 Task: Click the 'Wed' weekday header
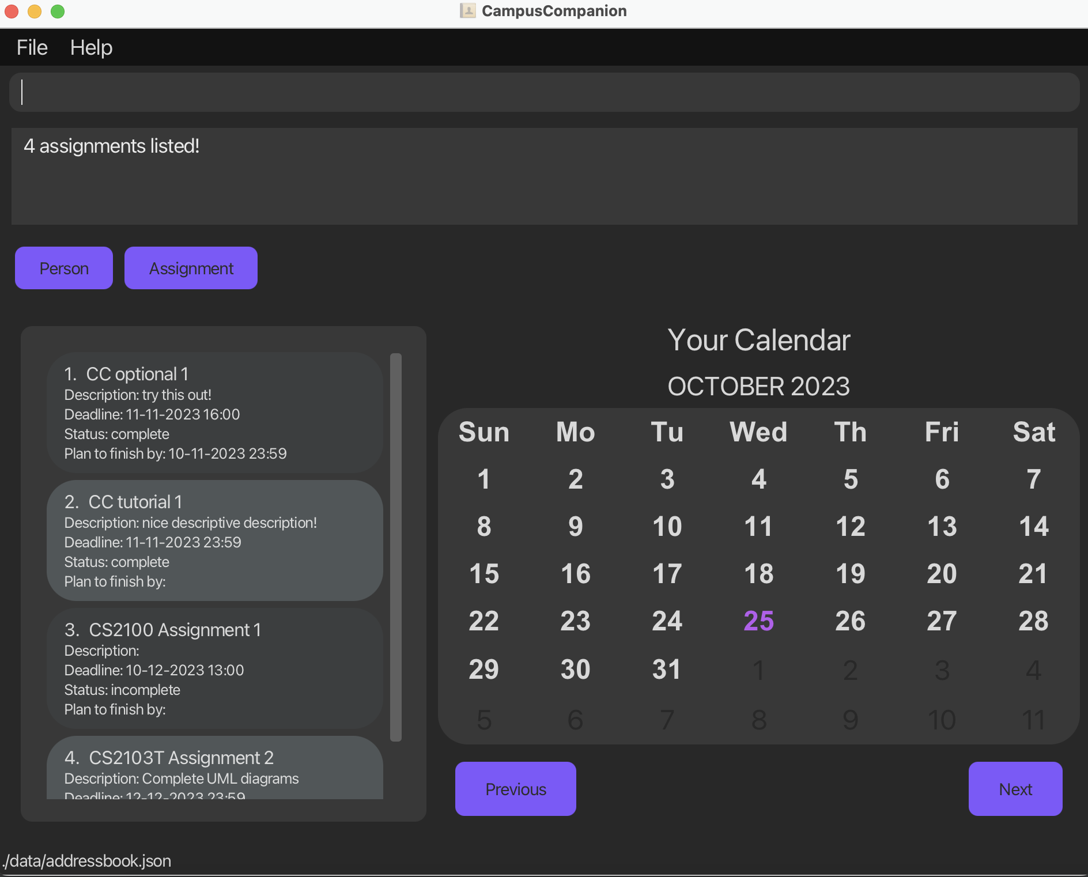coord(758,432)
